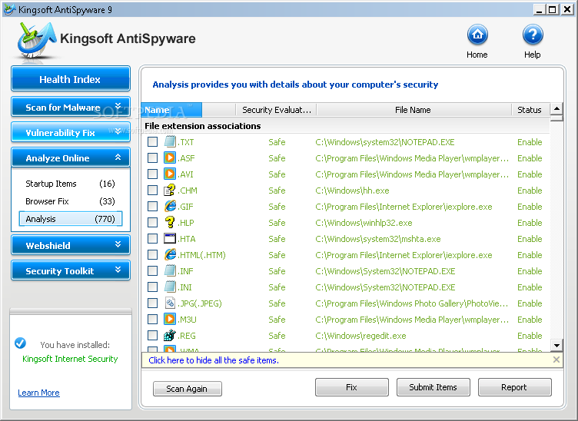This screenshot has width=578, height=421.
Task: Sort by Security Evaluation column header
Action: tap(277, 110)
